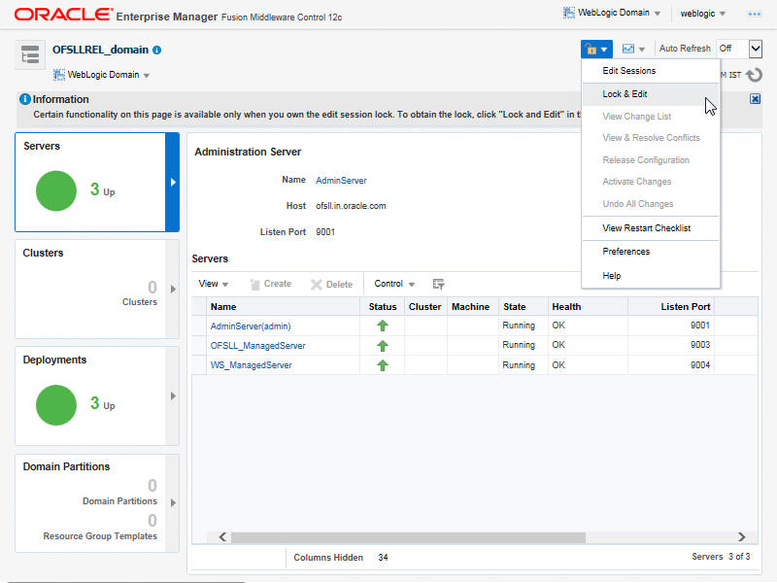Choose Lock & Edit menu item
Screen dimensions: 777x583
[650, 94]
